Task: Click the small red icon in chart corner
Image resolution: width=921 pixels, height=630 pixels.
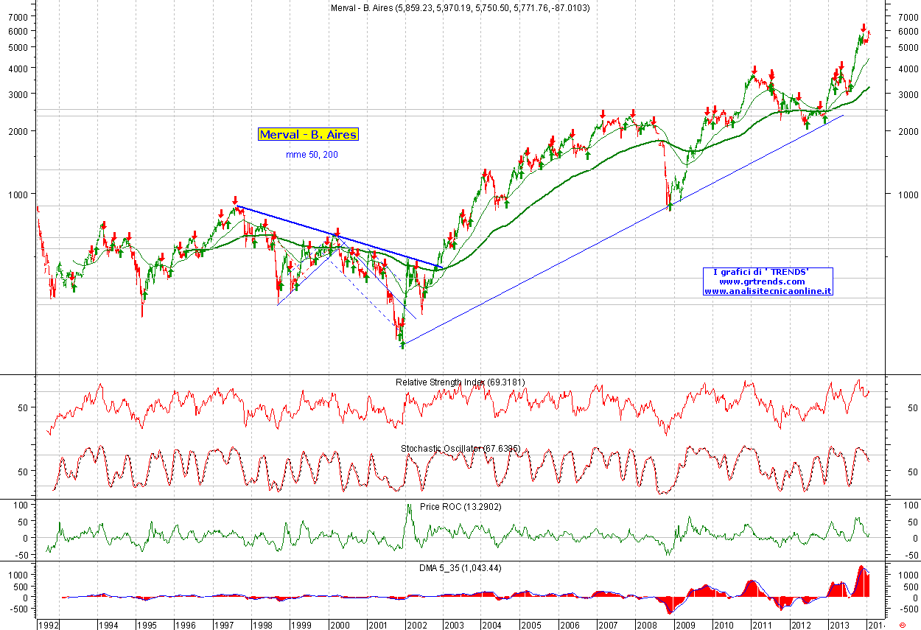Action: click(903, 625)
